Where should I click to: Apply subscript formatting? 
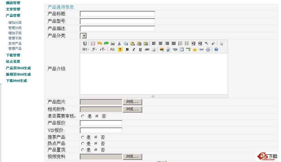[x=207, y=44]
